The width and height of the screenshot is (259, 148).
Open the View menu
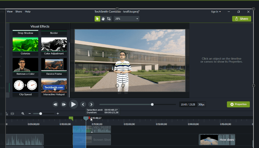[9, 11]
